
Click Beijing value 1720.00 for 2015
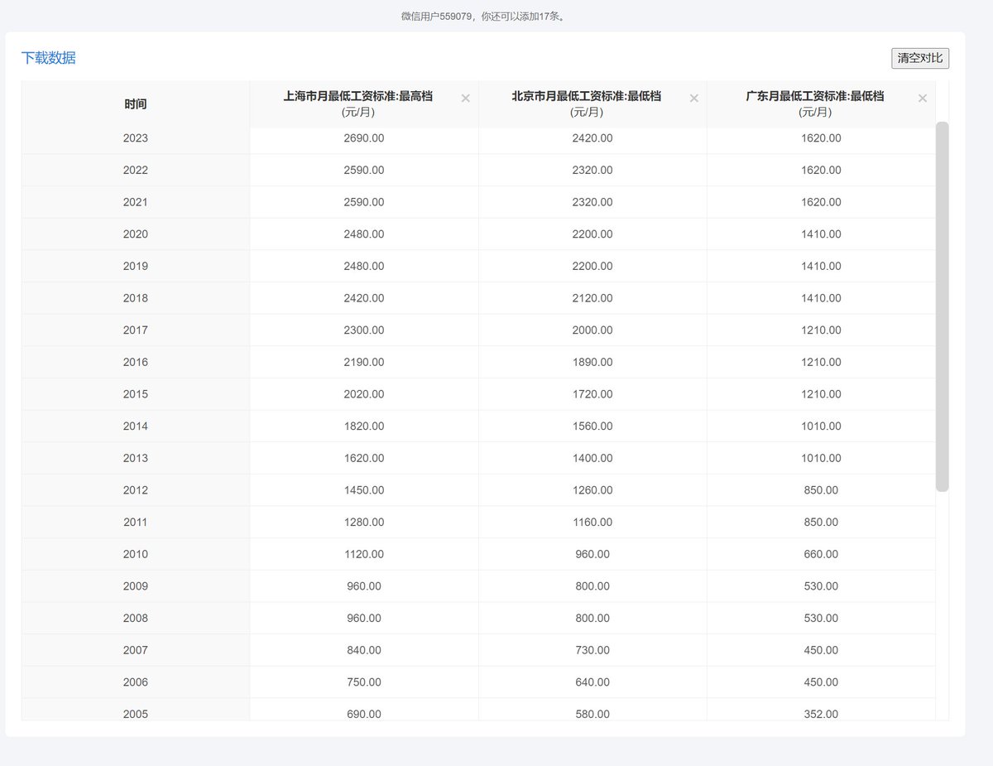[592, 394]
